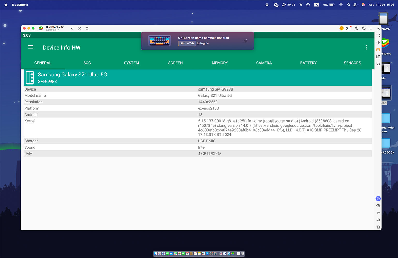Dismiss the on-screen game controls notification
This screenshot has height=258, width=398.
pos(245,41)
